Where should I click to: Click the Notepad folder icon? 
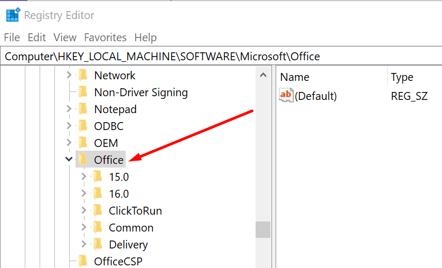(83, 109)
